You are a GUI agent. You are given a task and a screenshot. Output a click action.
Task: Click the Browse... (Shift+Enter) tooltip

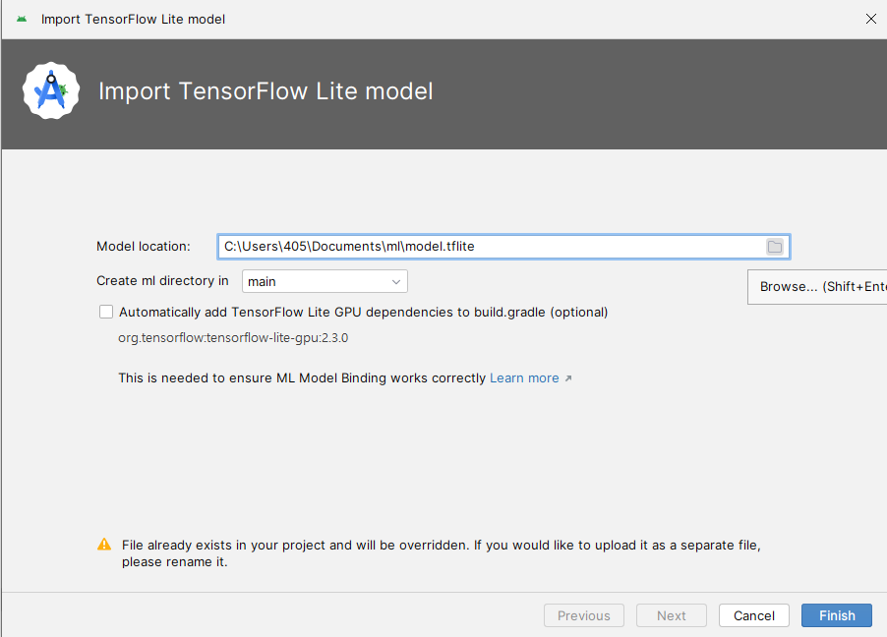coord(817,287)
